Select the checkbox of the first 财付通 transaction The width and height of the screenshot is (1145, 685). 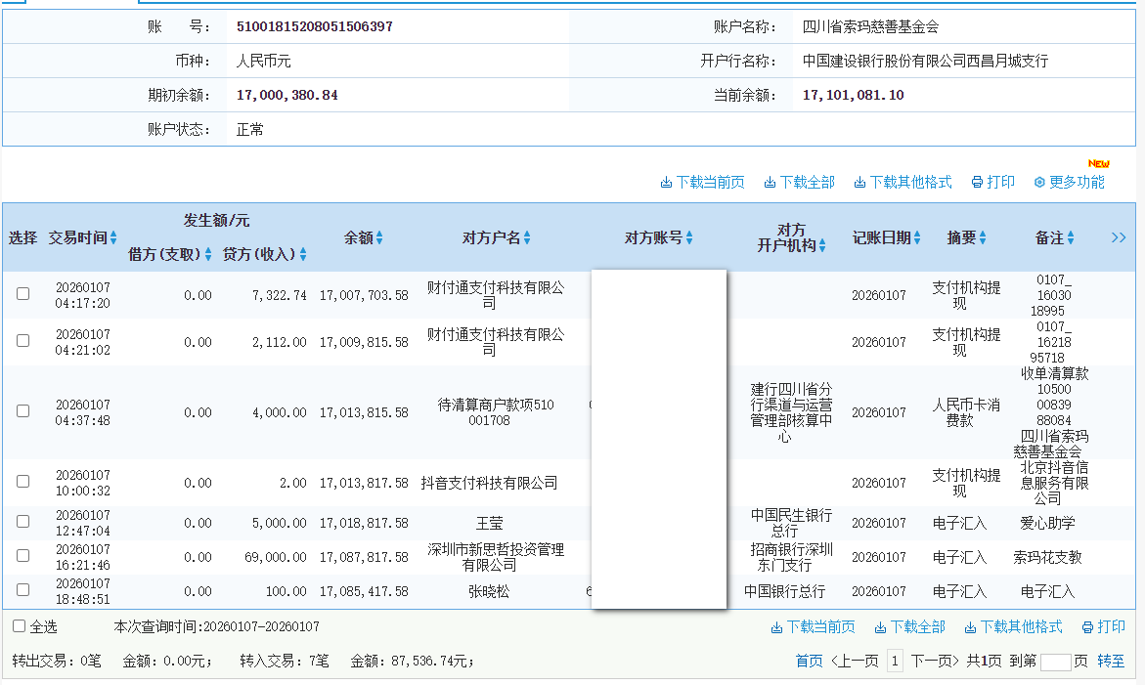pos(22,292)
